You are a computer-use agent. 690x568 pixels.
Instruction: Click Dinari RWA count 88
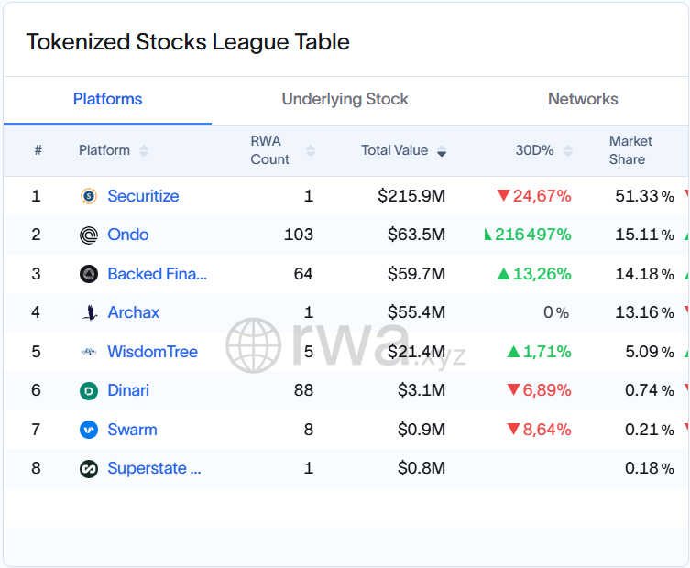303,390
